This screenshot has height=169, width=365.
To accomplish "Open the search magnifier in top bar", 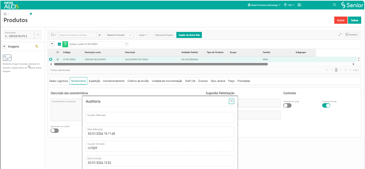I will 335,5.
